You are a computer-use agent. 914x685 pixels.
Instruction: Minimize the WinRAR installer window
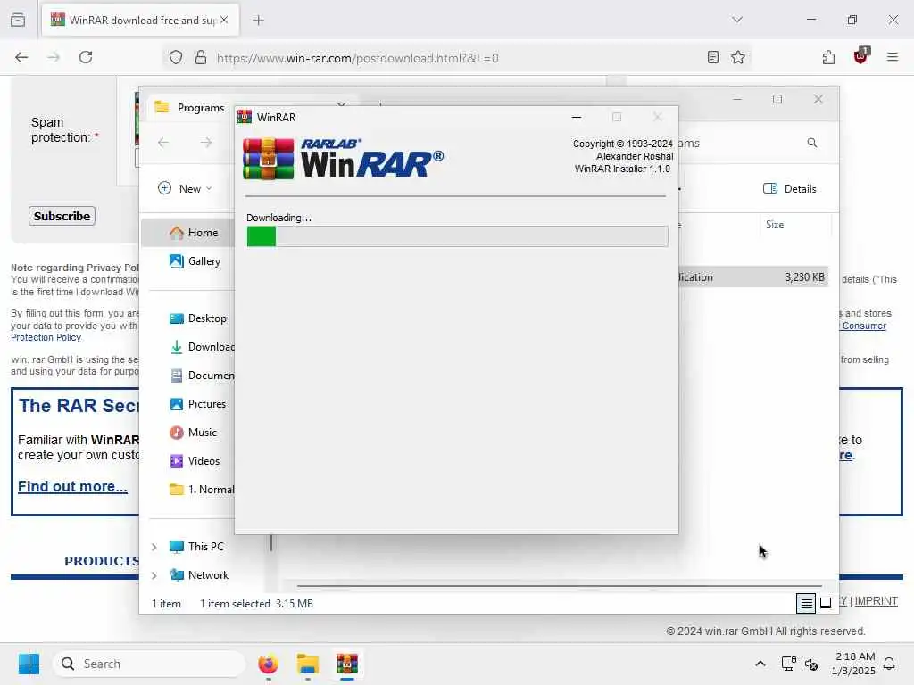click(x=577, y=117)
